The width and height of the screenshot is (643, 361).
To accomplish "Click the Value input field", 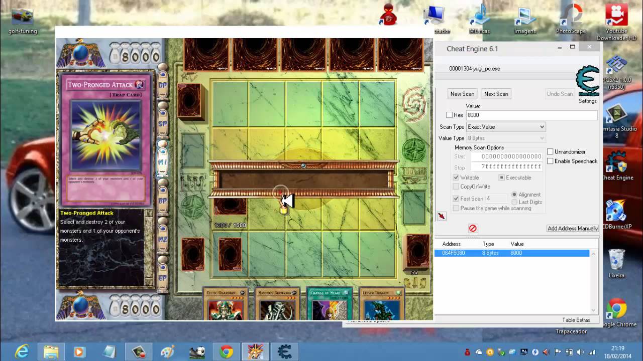I will pyautogui.click(x=531, y=115).
